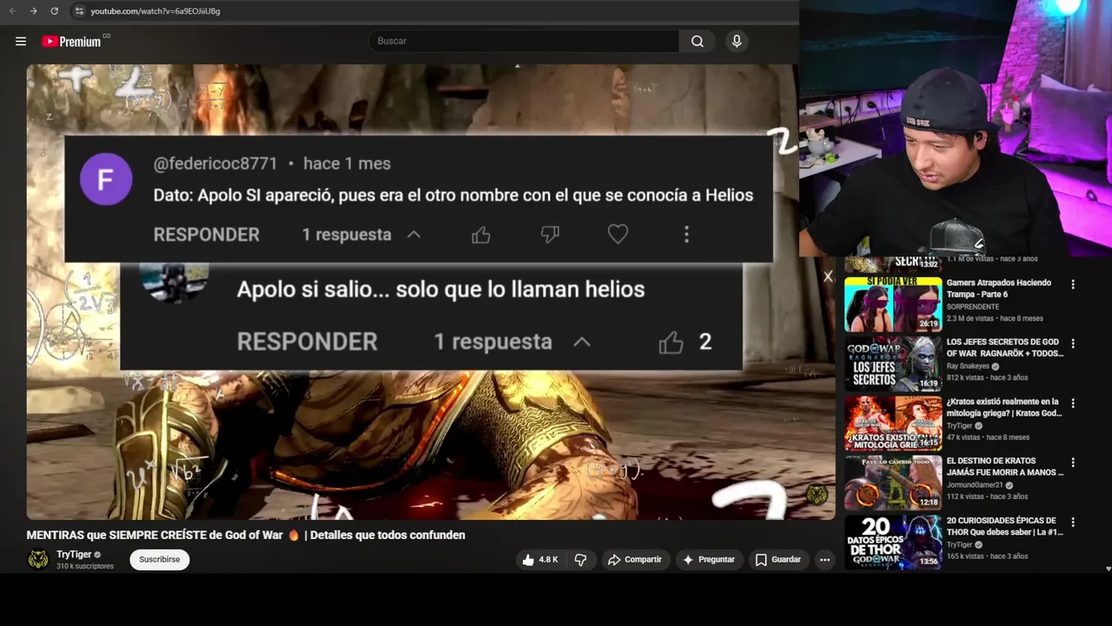
Task: Click the scroll down arrow on page scrollbar
Action: click(1108, 569)
